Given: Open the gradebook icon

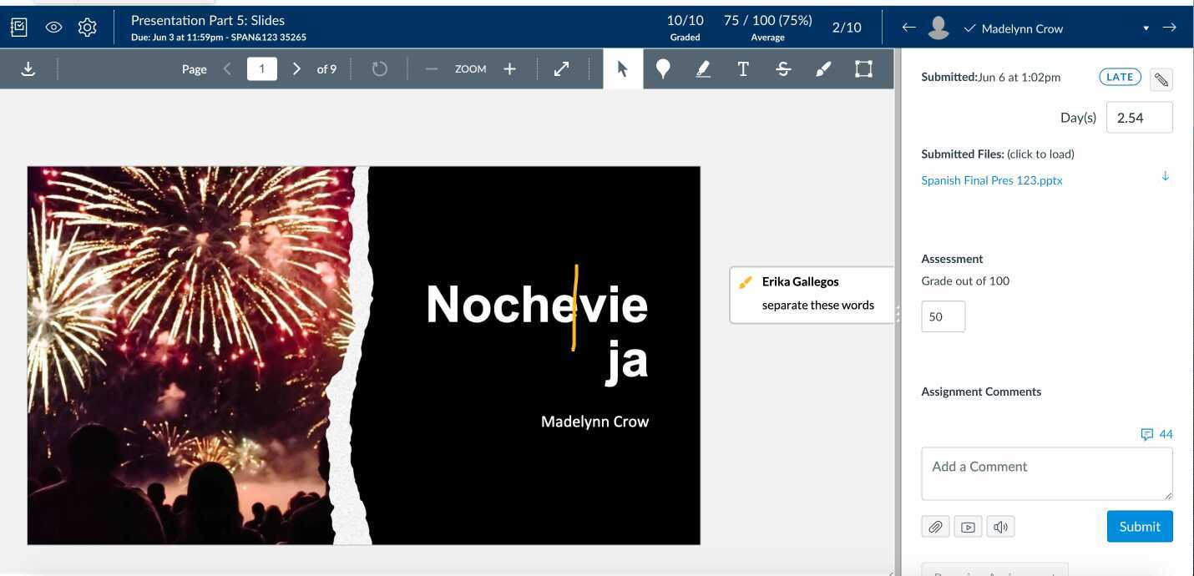Looking at the screenshot, I should 18,28.
